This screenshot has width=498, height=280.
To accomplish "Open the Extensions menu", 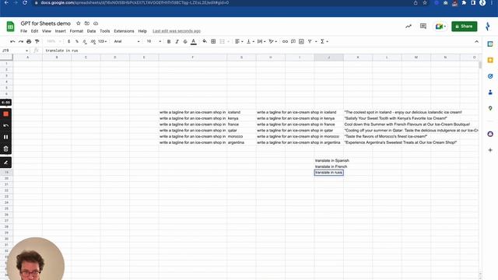I will (124, 31).
